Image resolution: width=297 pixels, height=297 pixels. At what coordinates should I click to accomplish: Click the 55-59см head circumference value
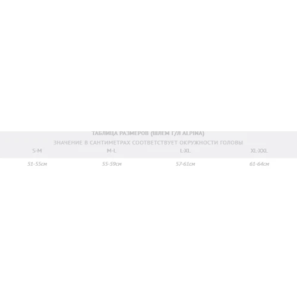(112, 164)
